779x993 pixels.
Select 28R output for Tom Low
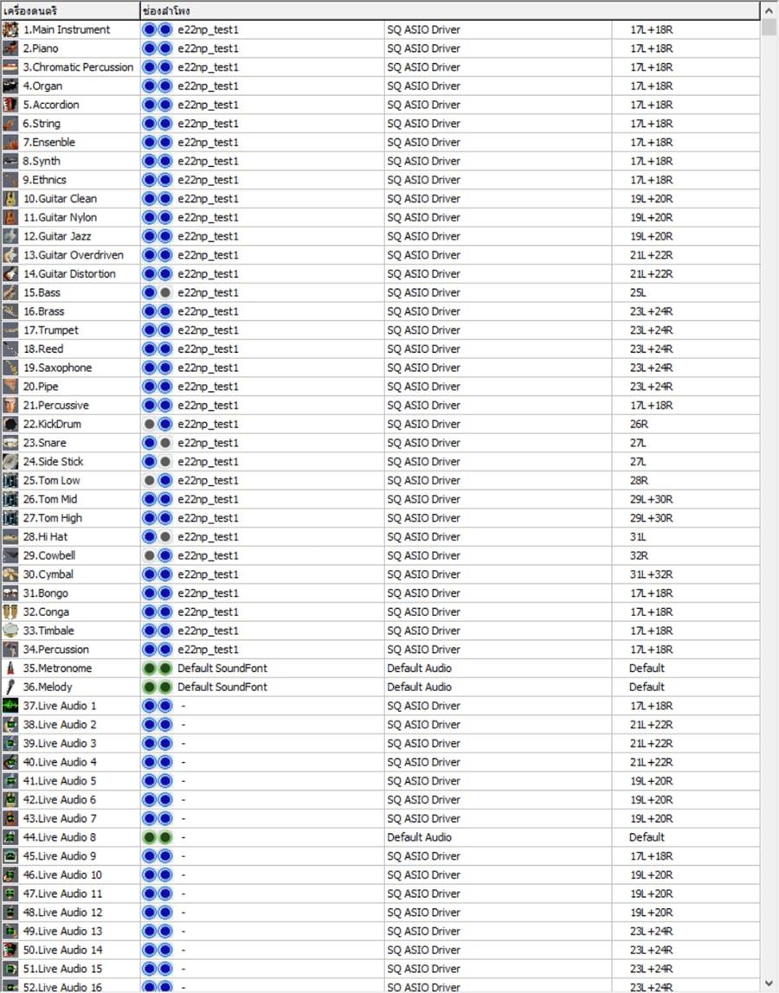(x=639, y=481)
